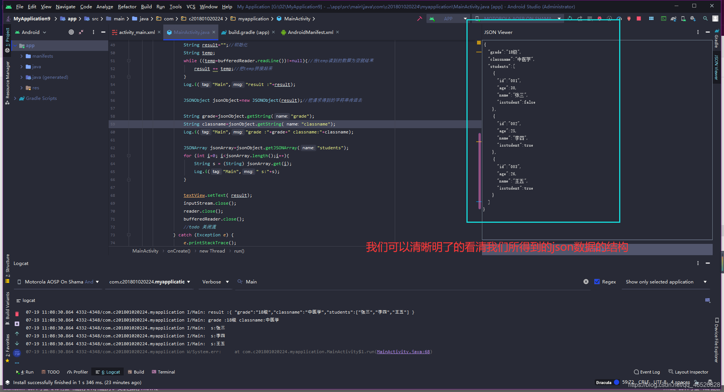Open the AVD Manager icon

[x=683, y=18]
